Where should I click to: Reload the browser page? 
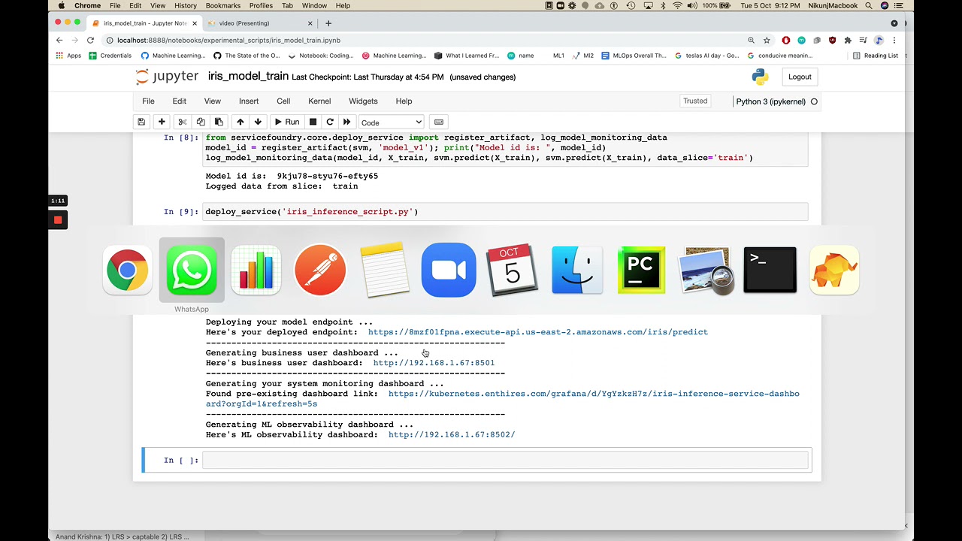point(91,40)
